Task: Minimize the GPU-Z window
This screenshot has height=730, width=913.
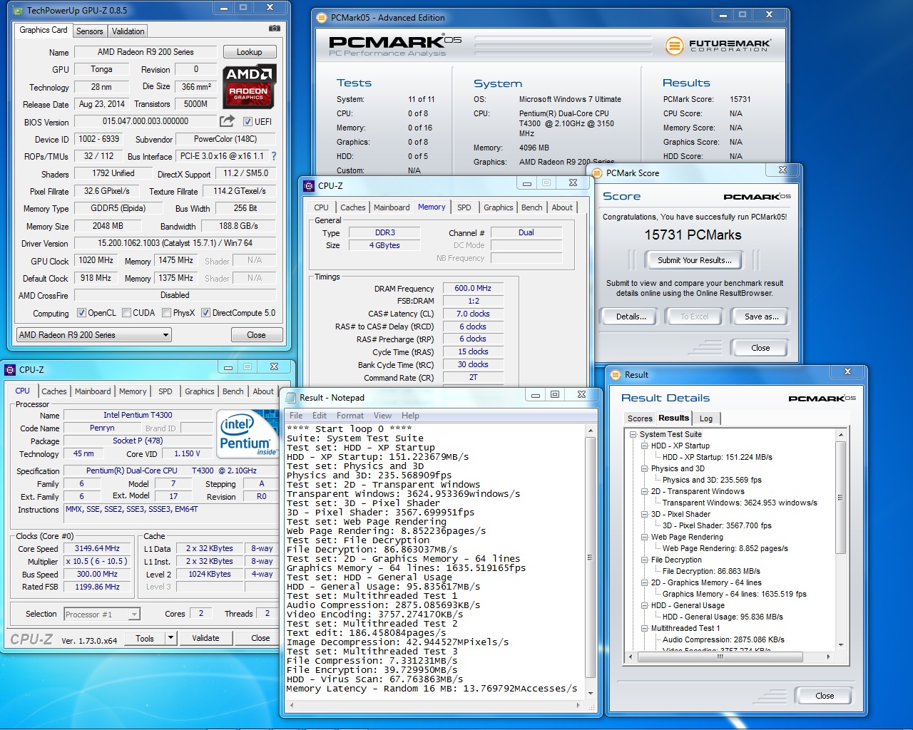Action: 224,8
